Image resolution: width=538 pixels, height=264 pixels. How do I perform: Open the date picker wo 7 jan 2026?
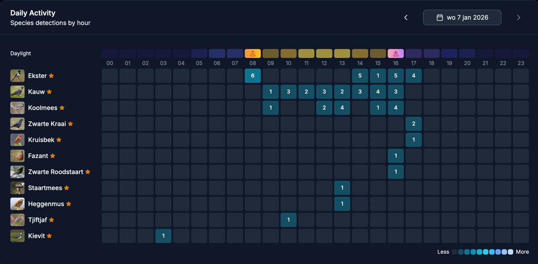point(462,18)
